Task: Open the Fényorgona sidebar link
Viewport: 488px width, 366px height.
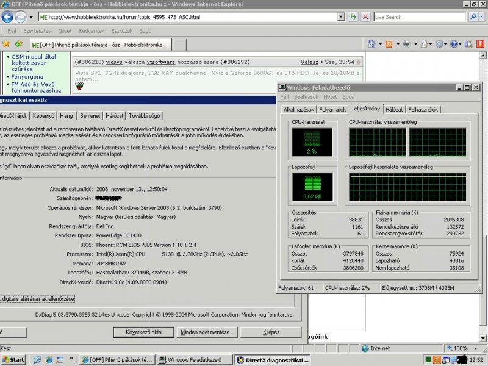Action: point(27,77)
